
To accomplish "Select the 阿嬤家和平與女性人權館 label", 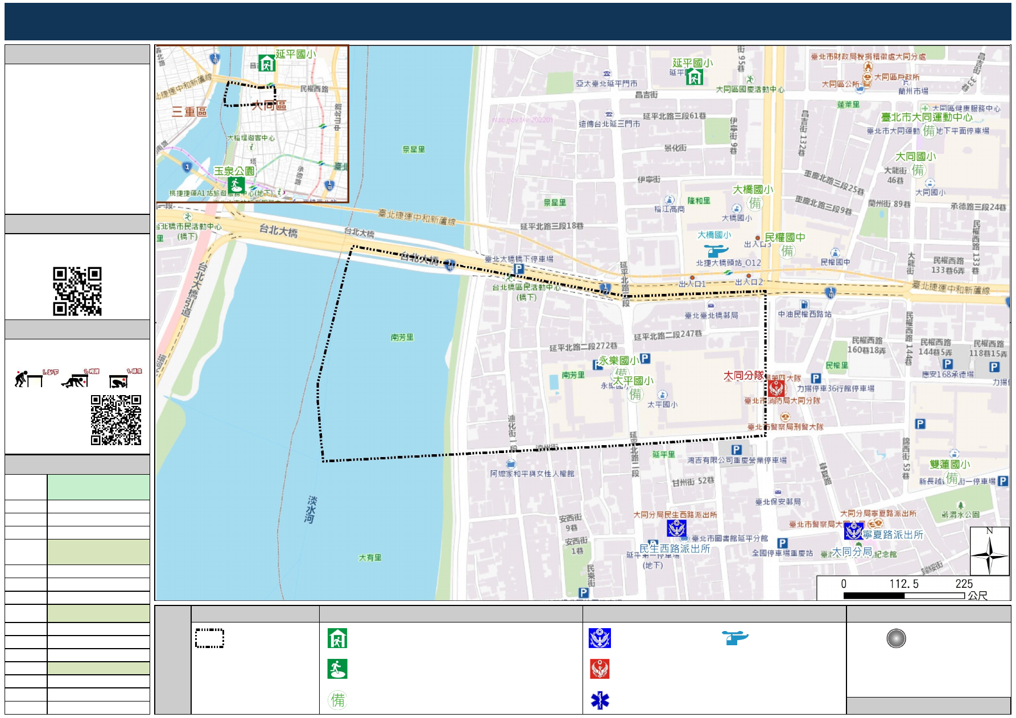I will (x=532, y=474).
